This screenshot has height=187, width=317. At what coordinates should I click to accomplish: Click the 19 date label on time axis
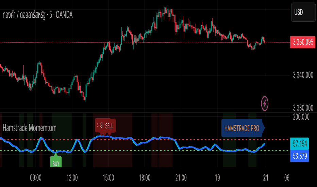point(217,178)
